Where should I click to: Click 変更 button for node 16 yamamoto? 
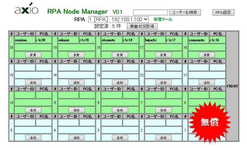coord(207,55)
